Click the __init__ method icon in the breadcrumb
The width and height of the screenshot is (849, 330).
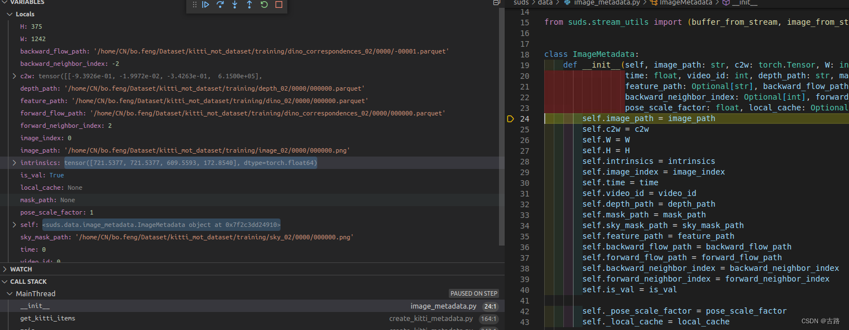click(x=726, y=3)
